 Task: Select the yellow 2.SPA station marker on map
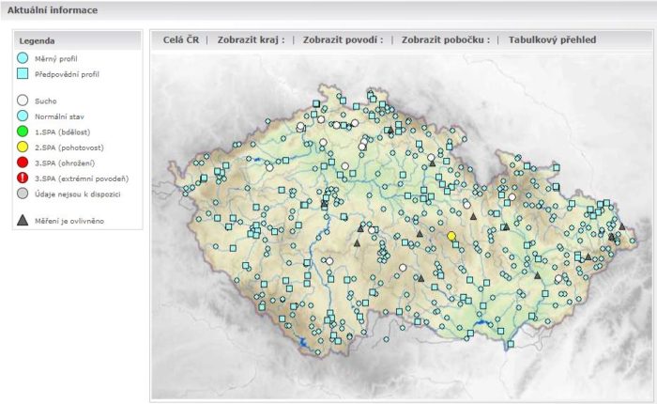point(451,236)
